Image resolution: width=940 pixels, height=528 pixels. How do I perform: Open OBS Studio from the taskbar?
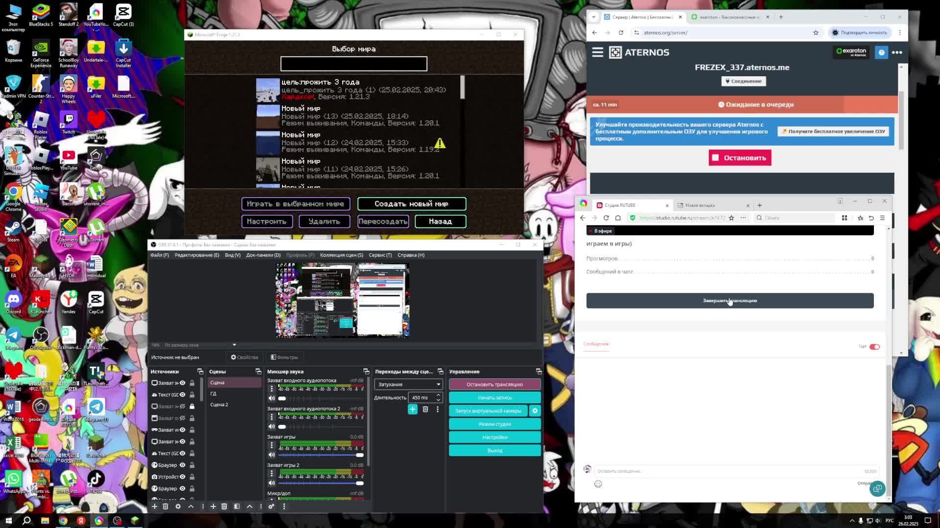117,521
